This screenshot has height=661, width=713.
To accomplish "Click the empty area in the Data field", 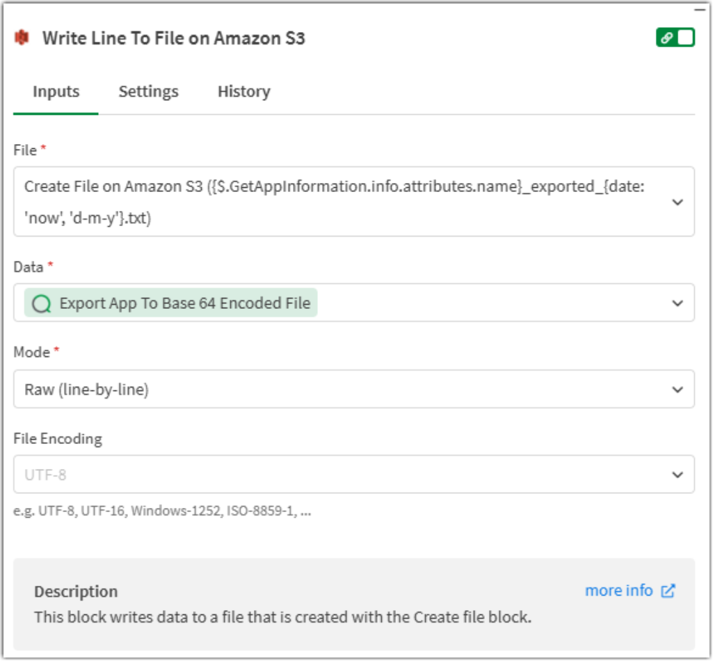I will (487, 303).
